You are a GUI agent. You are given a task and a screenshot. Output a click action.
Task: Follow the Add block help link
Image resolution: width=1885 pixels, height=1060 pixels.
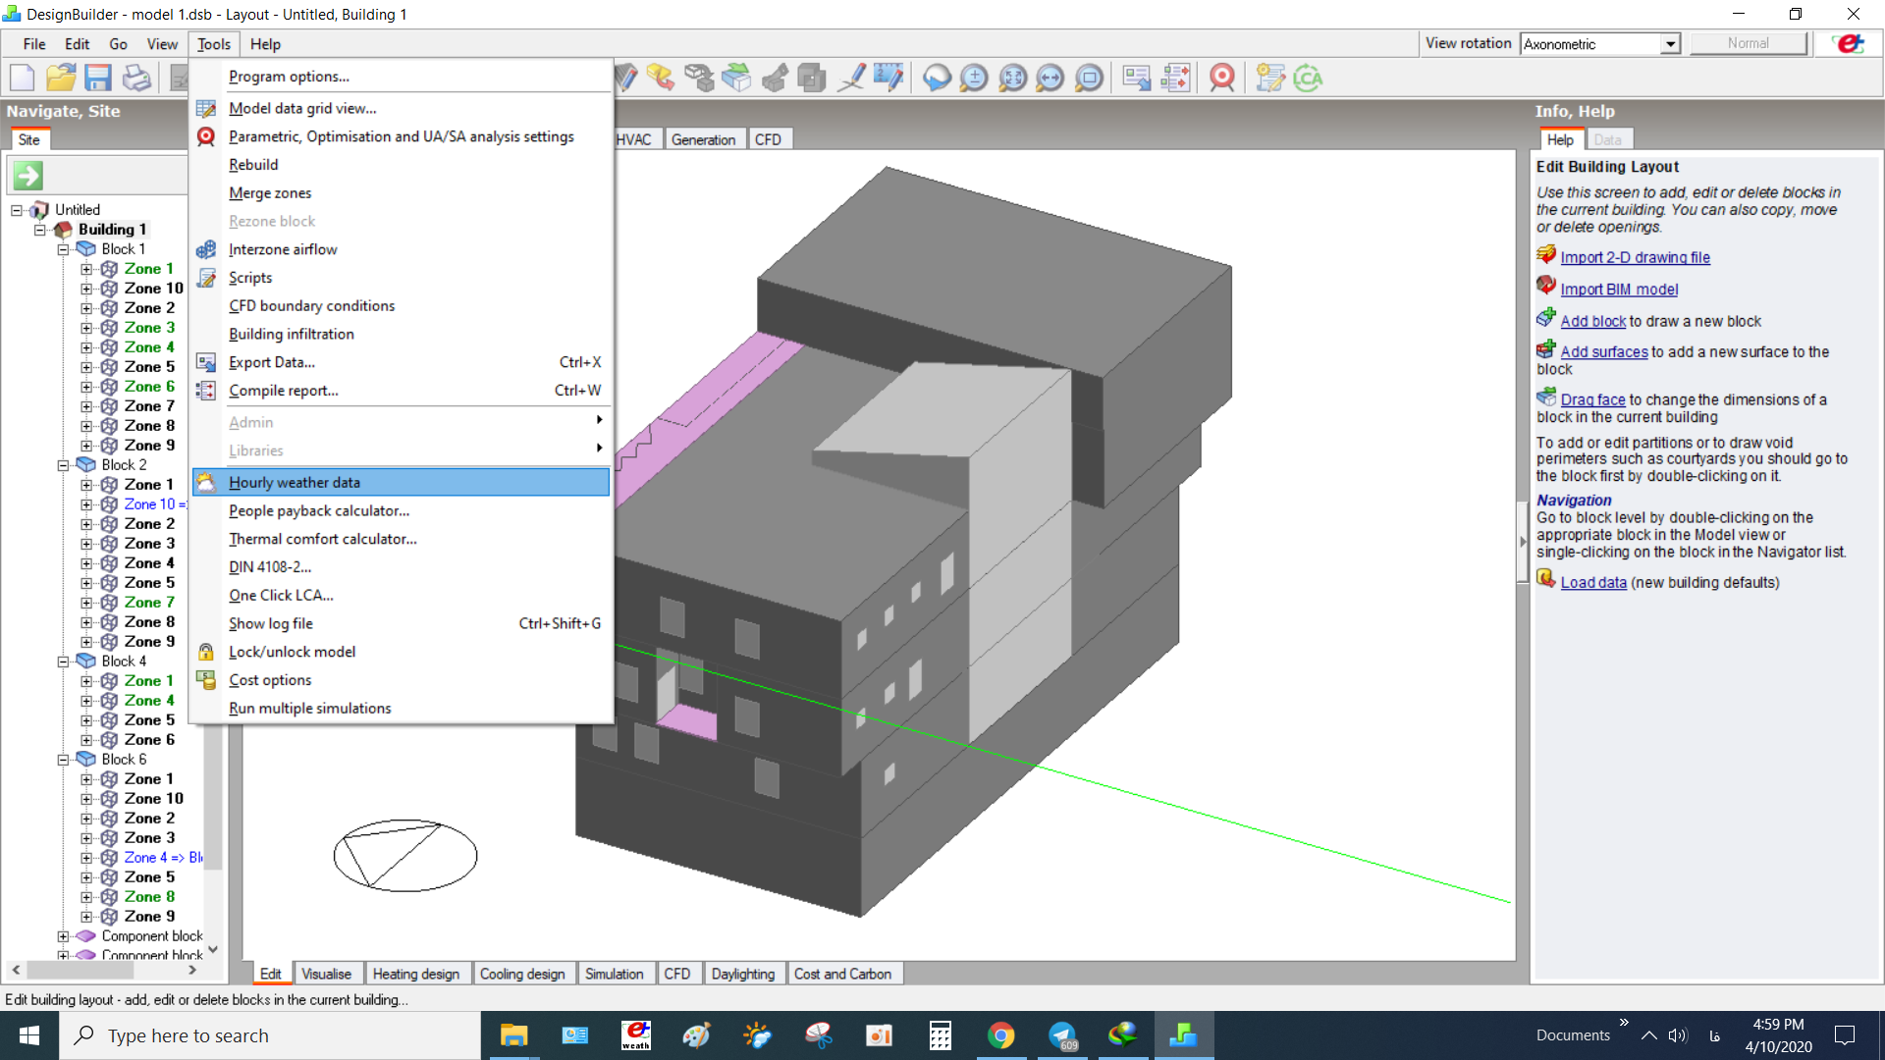click(1592, 321)
